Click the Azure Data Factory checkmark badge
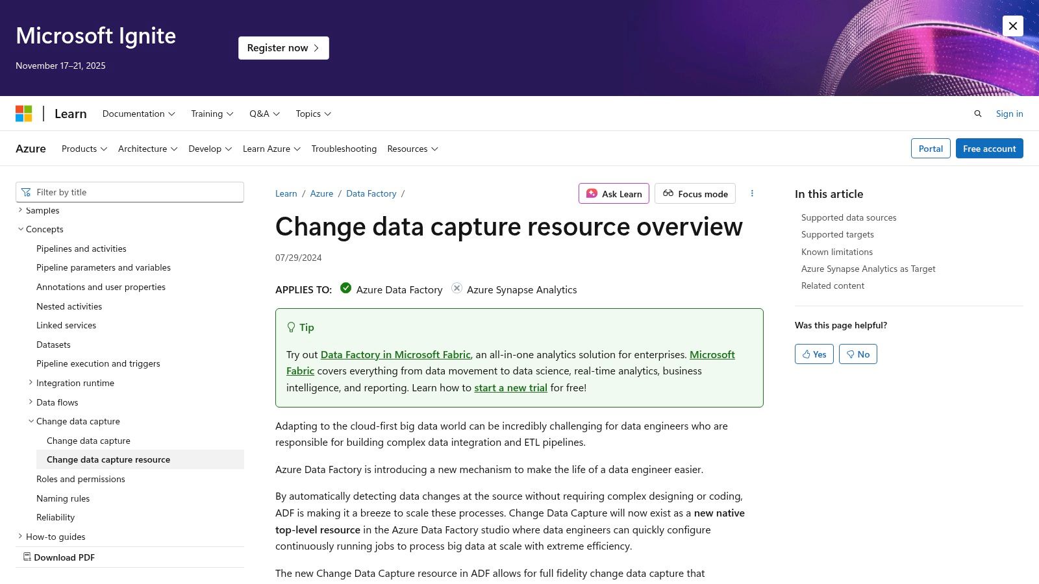Screen dimensions: 1039x584 [346, 288]
